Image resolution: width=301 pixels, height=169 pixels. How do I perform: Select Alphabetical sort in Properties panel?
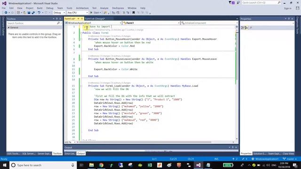click(x=246, y=28)
